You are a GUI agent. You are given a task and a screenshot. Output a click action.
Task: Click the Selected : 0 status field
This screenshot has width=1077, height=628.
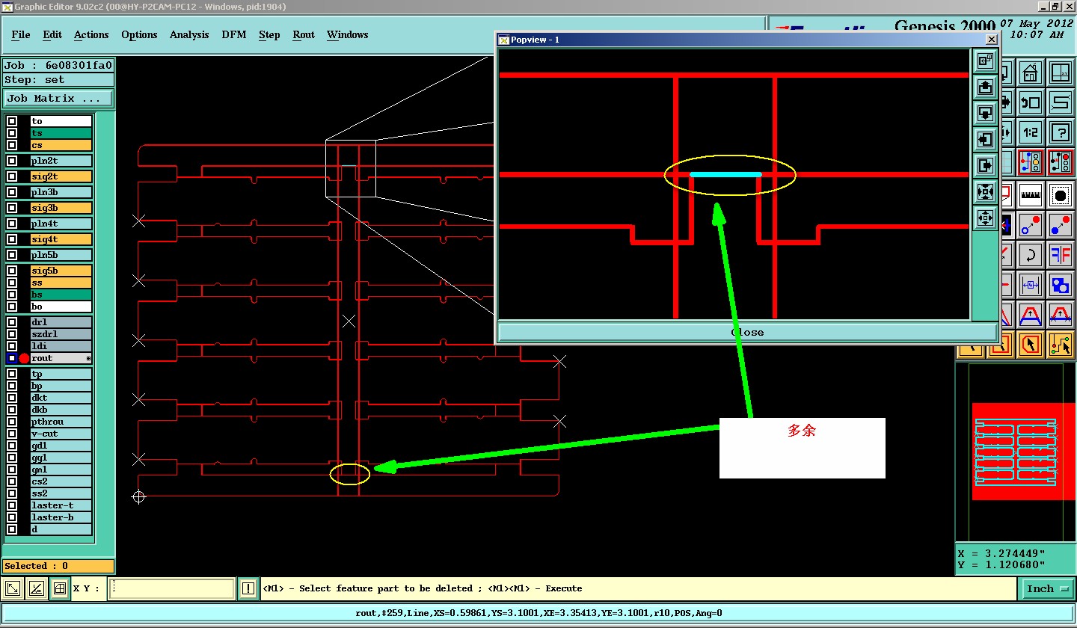click(58, 566)
